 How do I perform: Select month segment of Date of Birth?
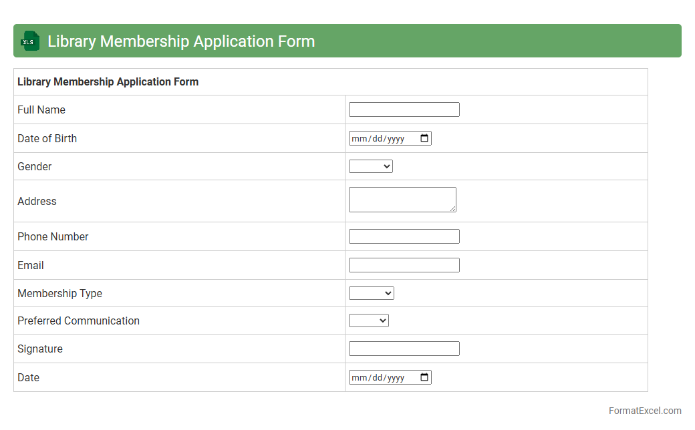[359, 139]
